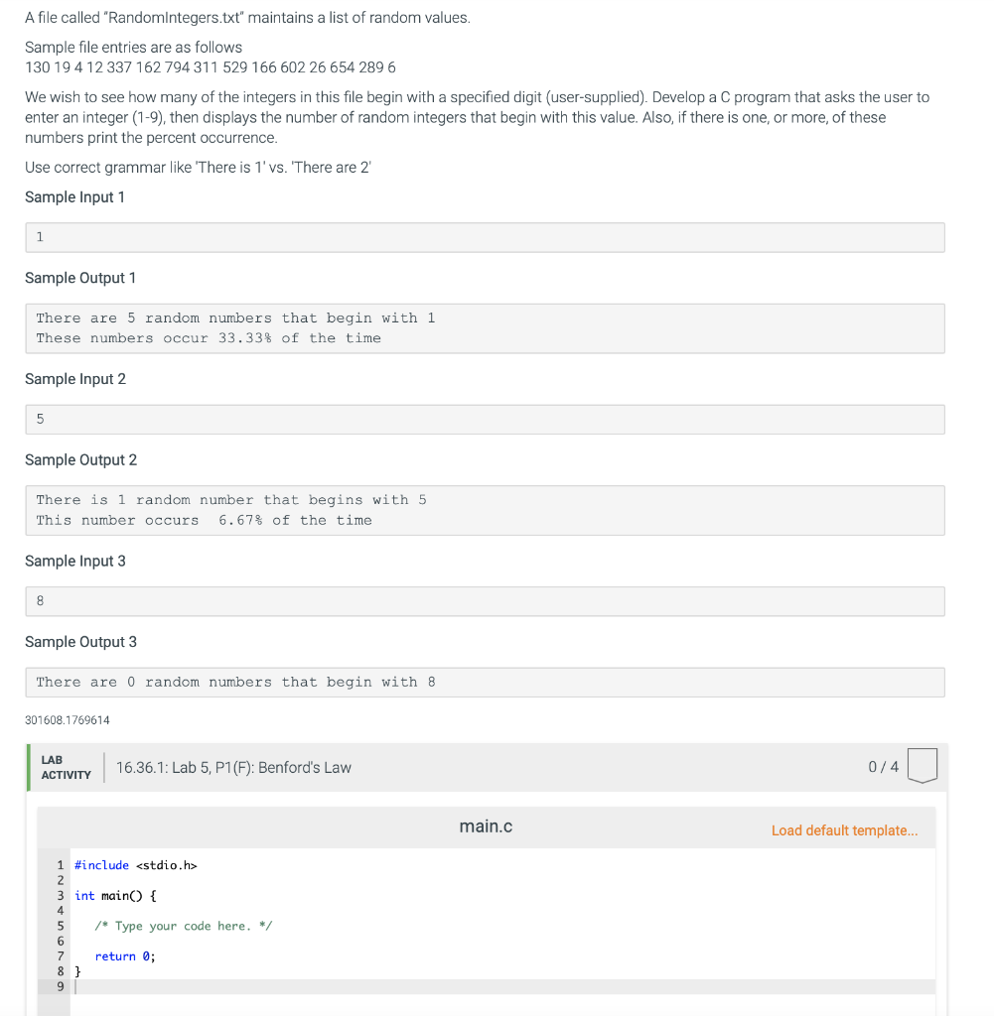This screenshot has height=1016, width=994.
Task: Click line number 9 in the editor
Action: [x=61, y=985]
